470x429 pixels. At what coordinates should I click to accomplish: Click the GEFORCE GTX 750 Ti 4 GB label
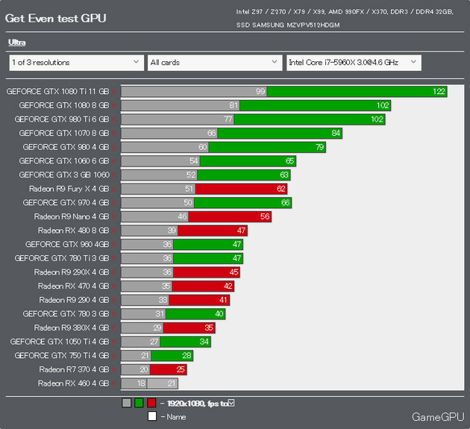click(62, 356)
